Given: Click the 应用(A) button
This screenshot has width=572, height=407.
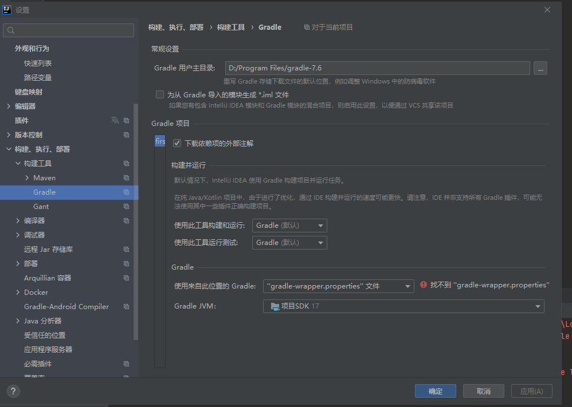Looking at the screenshot, I should click(x=531, y=391).
